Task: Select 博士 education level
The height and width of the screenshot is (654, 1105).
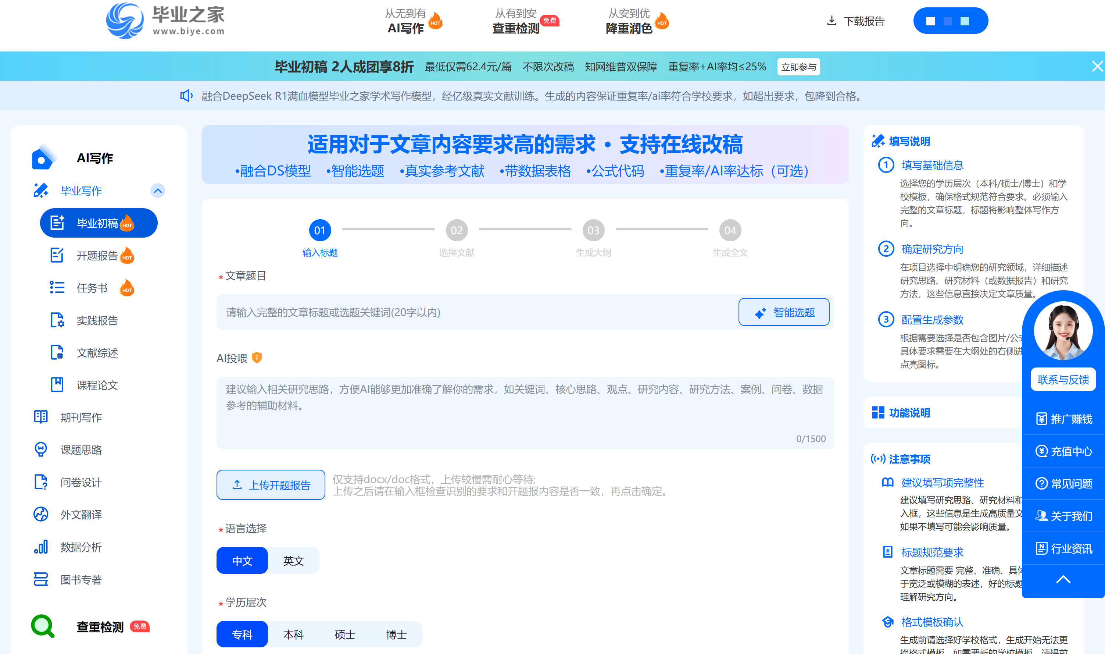Action: (396, 634)
